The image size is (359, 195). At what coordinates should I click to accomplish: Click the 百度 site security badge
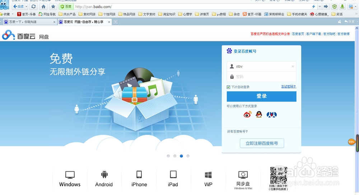pyautogui.click(x=66, y=6)
